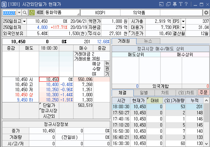The height and width of the screenshot is (147, 210).
Task: Click the 권 side button
Action: (x=107, y=68)
